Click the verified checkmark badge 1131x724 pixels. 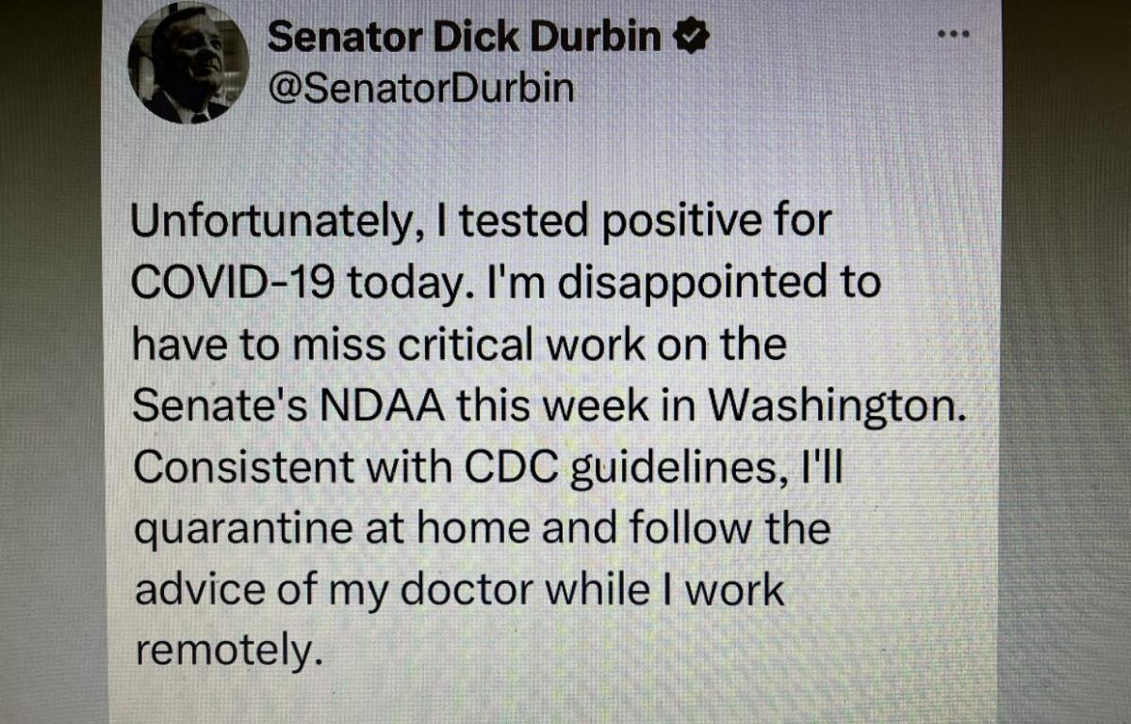coord(691,37)
